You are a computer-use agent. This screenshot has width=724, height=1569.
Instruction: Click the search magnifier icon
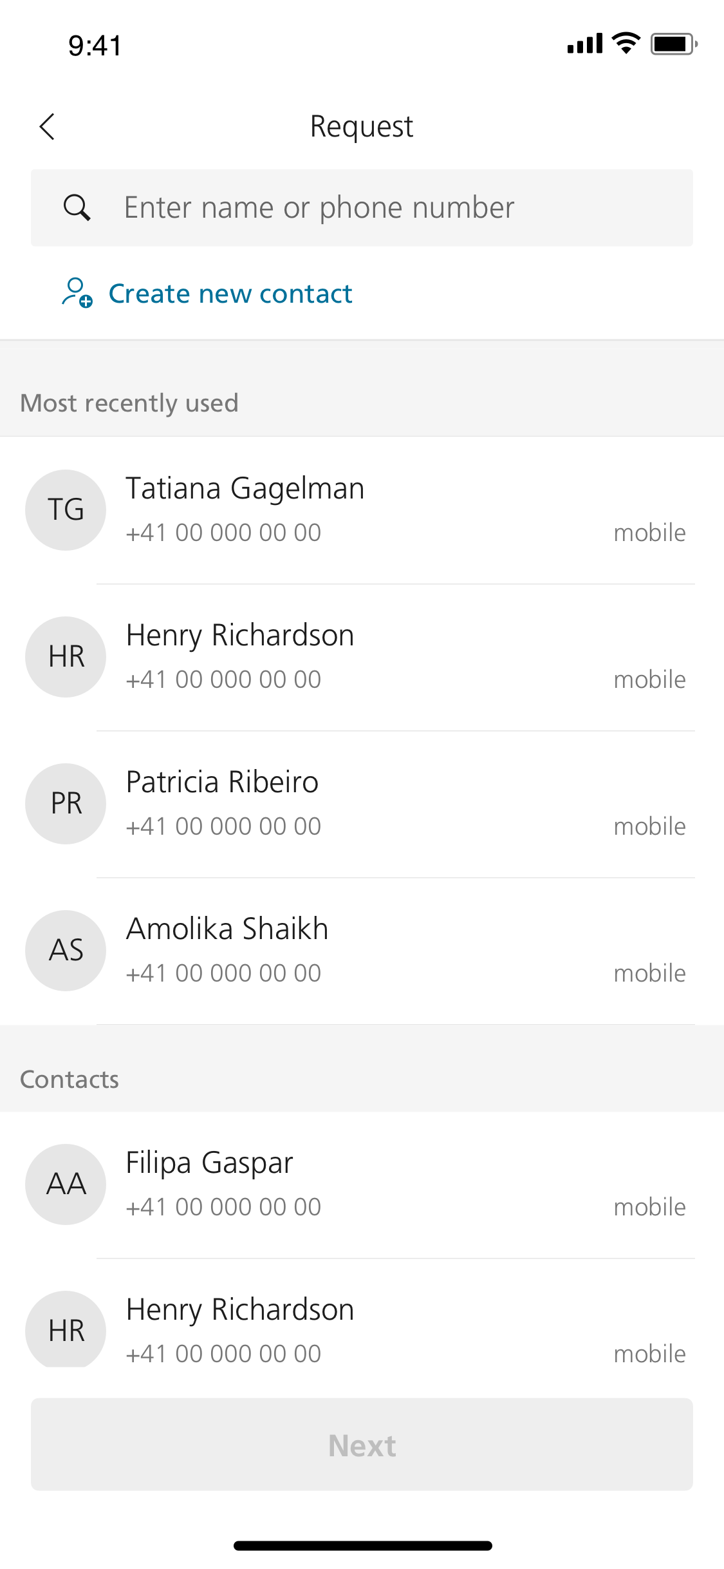coord(77,208)
